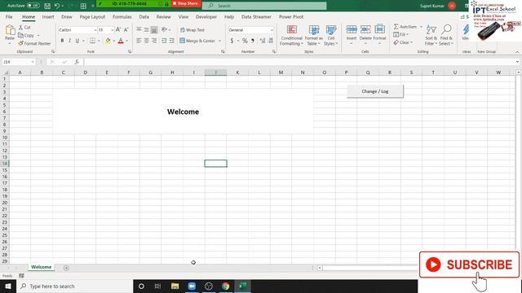Select column K header
Screen dimensions: 522x293
coord(237,72)
